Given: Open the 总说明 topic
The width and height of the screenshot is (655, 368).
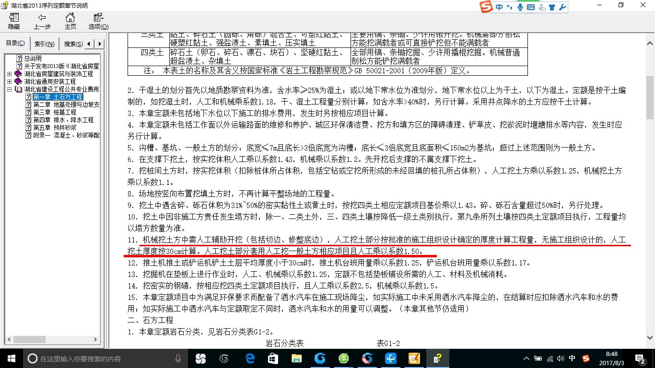Looking at the screenshot, I should pyautogui.click(x=33, y=58).
